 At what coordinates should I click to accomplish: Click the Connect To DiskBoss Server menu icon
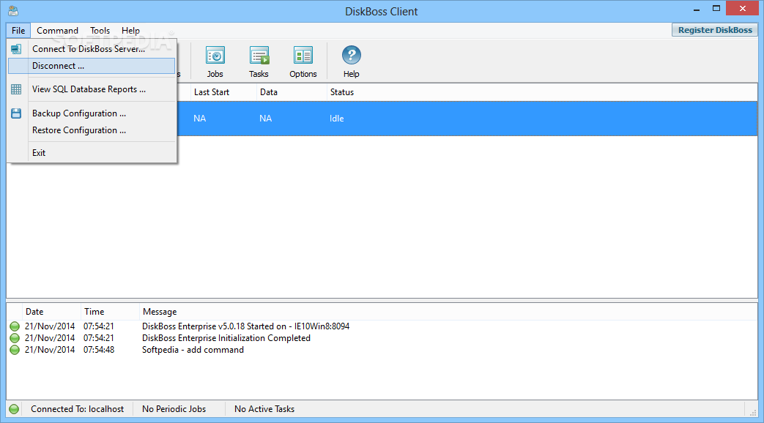pyautogui.click(x=16, y=49)
